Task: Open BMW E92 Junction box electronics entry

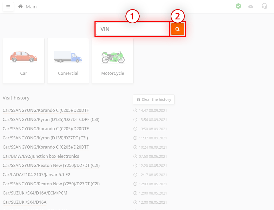Action: click(41, 156)
